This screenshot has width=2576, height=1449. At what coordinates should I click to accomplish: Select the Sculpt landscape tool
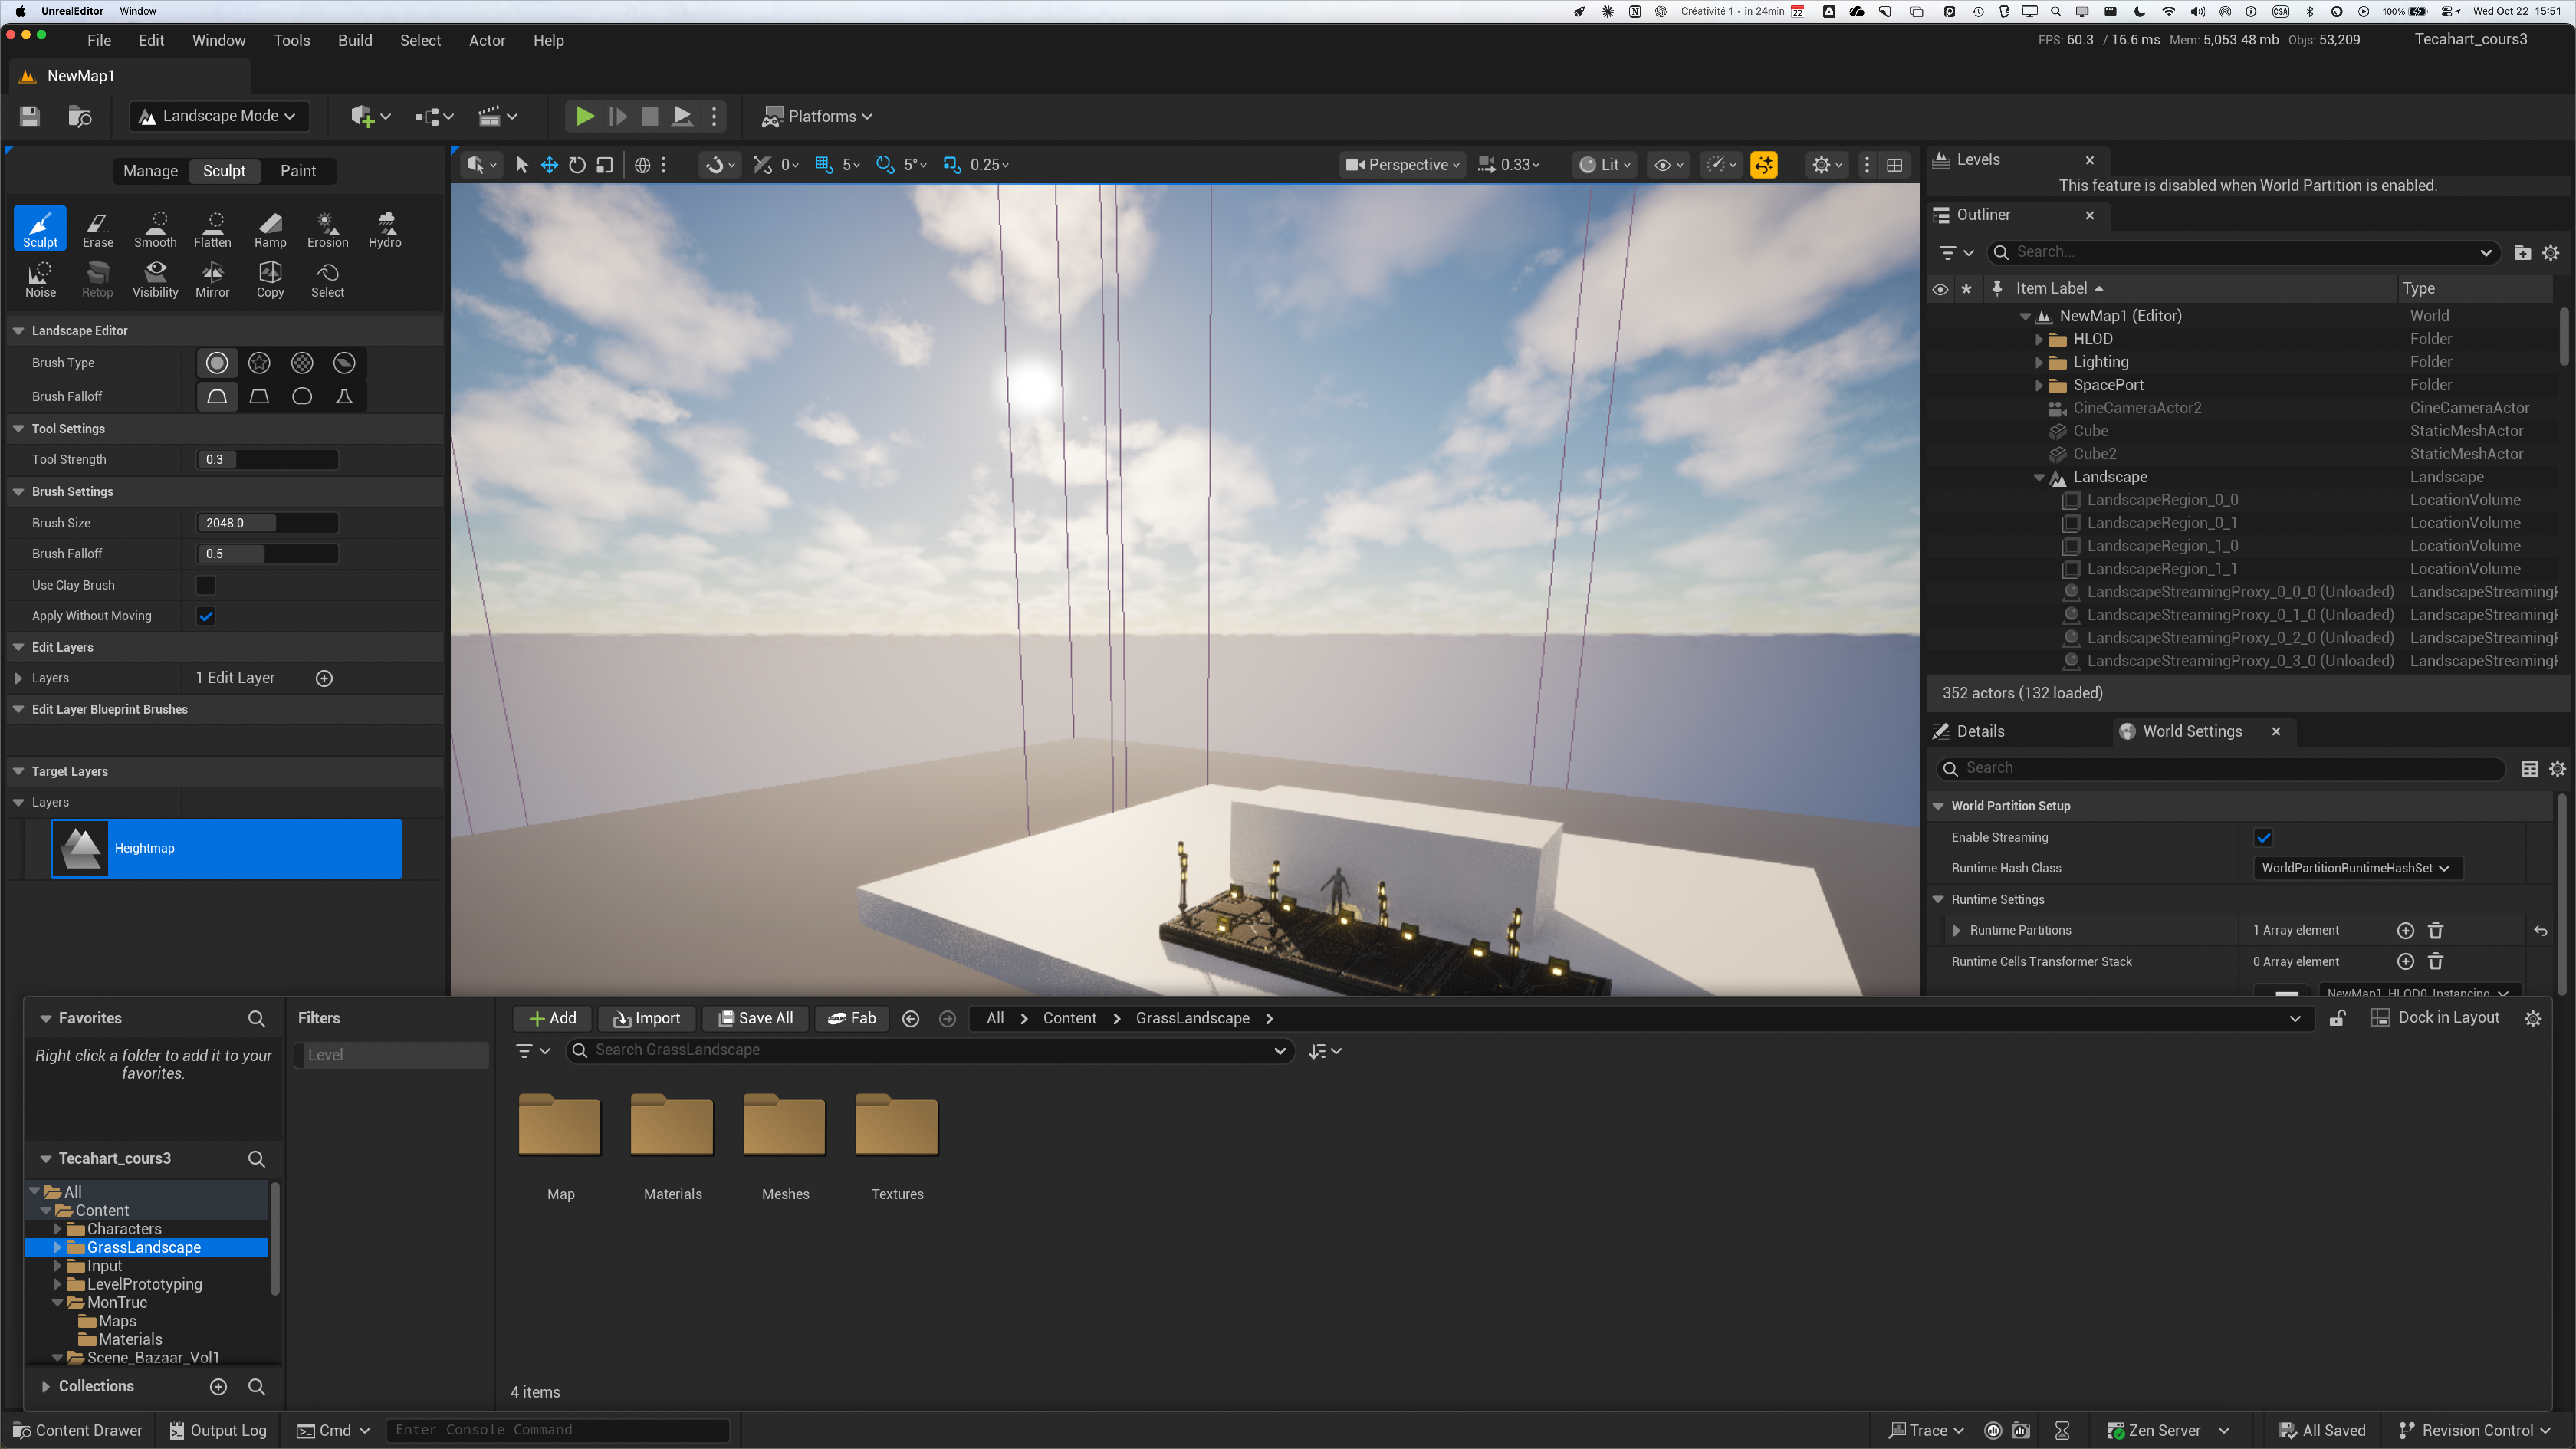click(x=40, y=229)
